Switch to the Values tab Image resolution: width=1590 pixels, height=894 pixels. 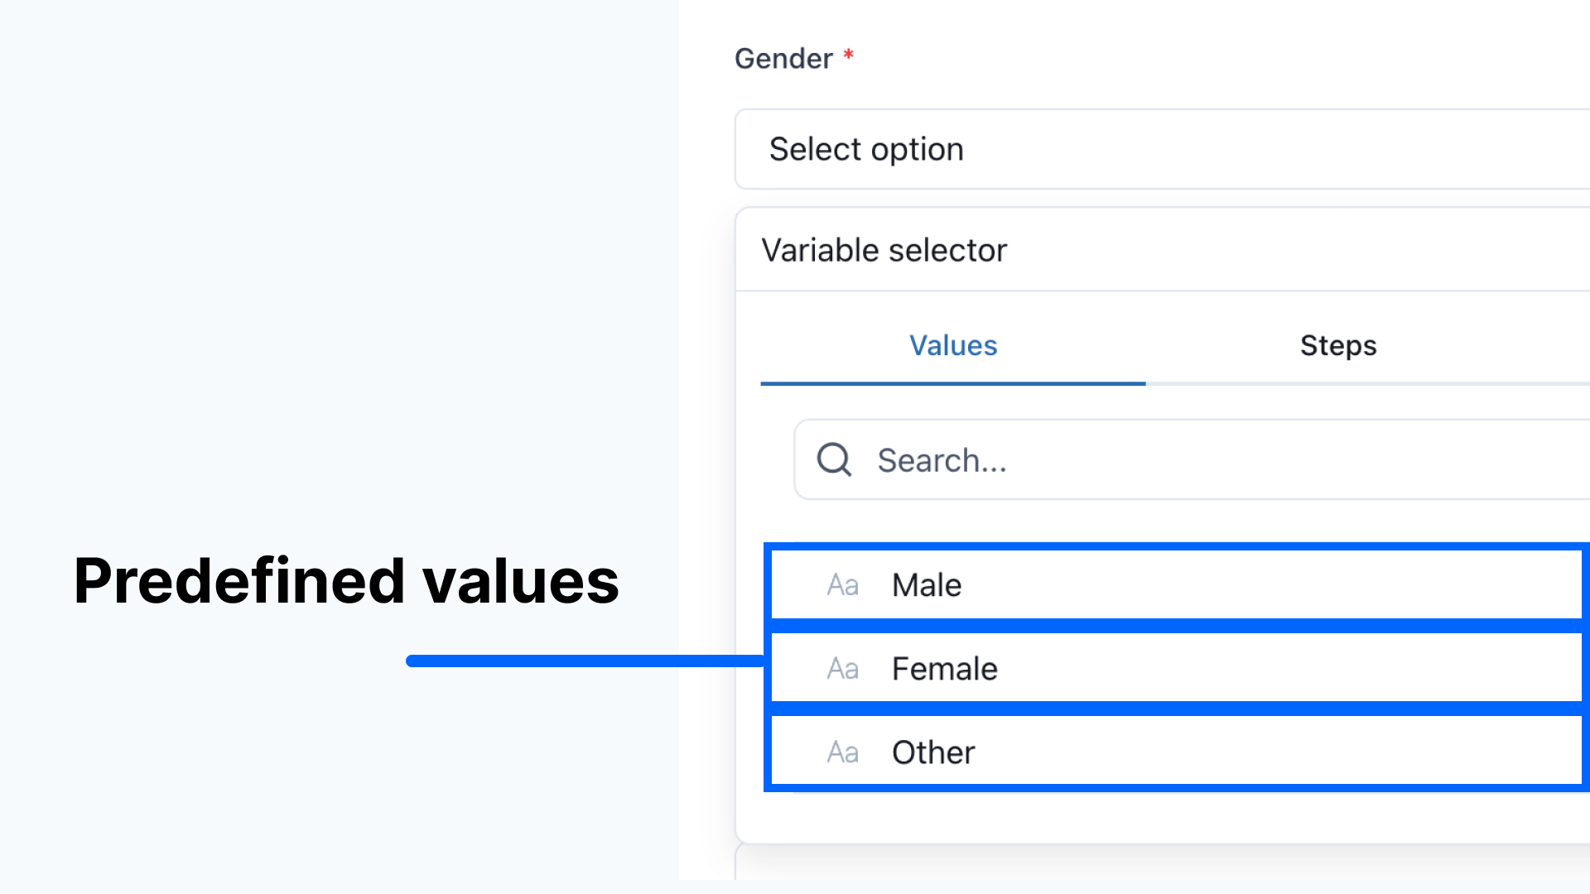pos(953,345)
